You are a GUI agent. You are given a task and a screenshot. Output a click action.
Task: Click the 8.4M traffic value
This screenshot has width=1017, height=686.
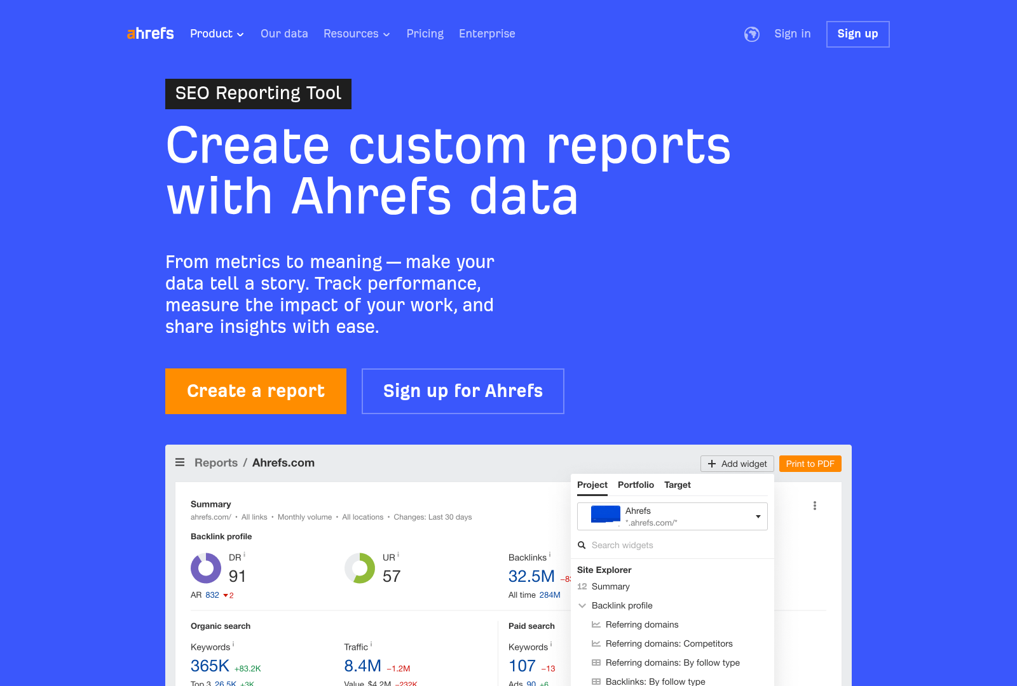tap(362, 666)
